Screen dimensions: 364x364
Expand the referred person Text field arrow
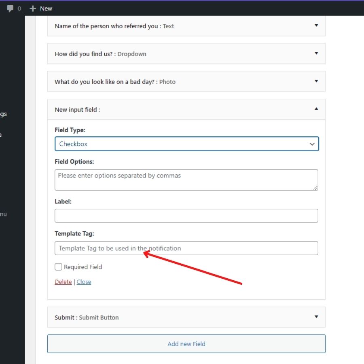[x=316, y=25]
